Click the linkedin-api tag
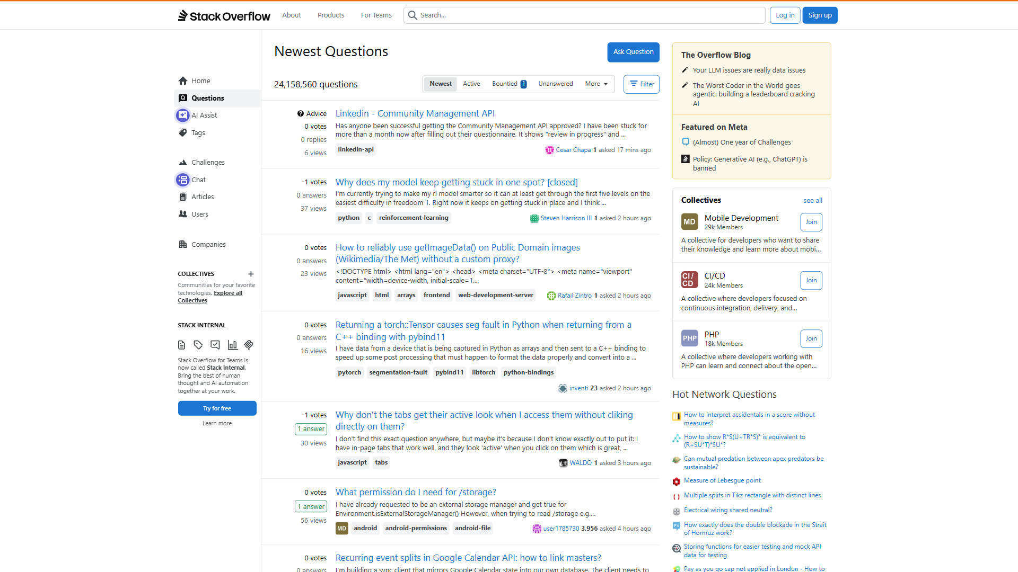The image size is (1018, 572). (x=356, y=149)
